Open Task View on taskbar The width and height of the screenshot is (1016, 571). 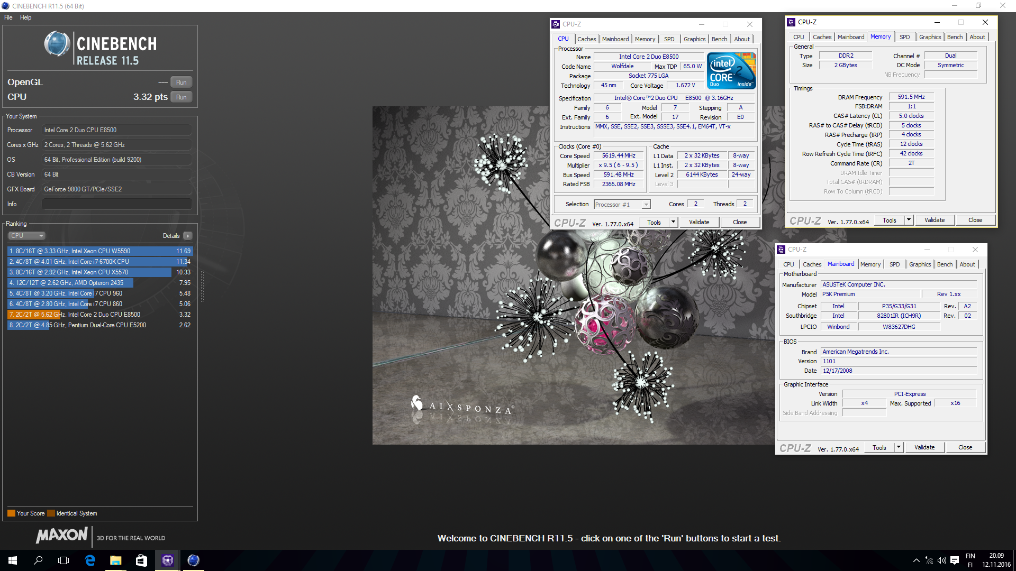(63, 560)
